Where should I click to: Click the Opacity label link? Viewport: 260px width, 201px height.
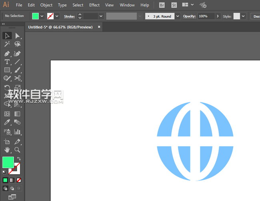tap(189, 16)
